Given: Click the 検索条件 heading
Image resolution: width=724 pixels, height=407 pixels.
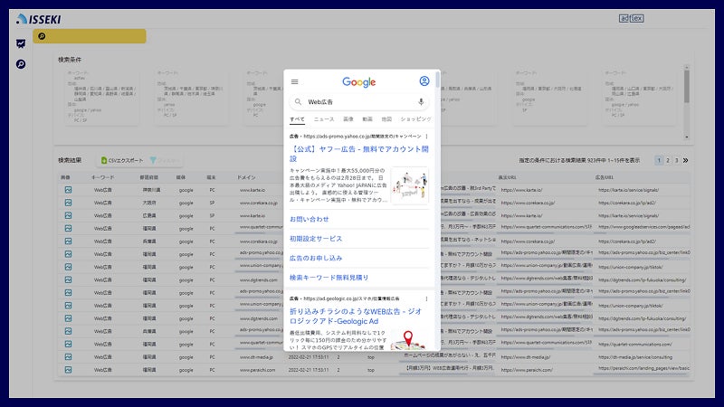Looking at the screenshot, I should point(70,60).
